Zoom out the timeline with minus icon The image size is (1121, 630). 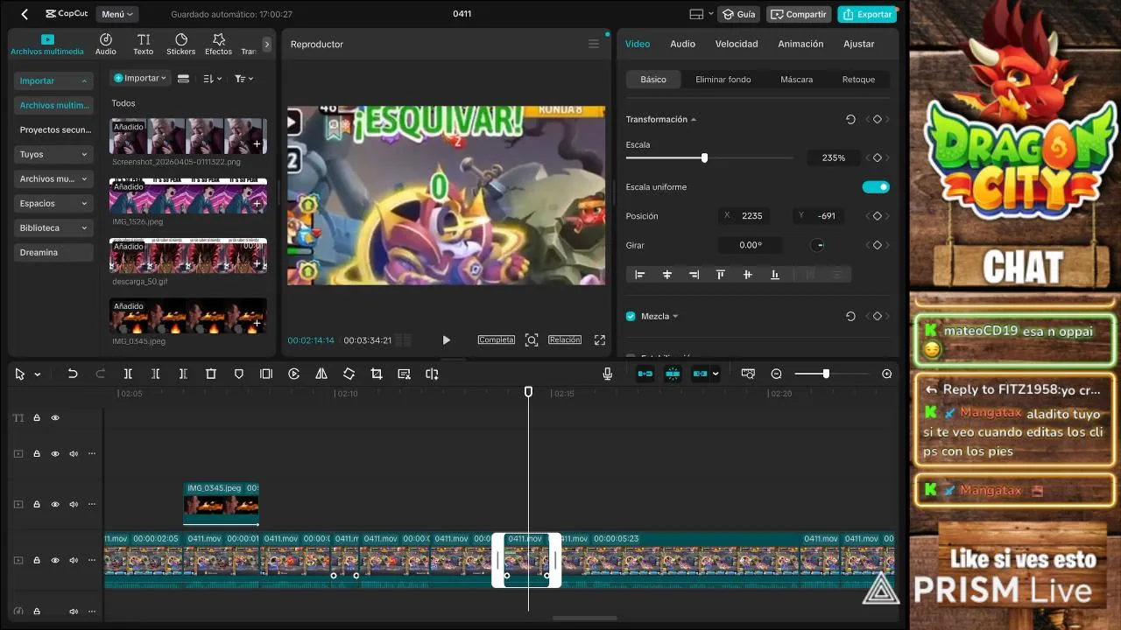tap(776, 374)
